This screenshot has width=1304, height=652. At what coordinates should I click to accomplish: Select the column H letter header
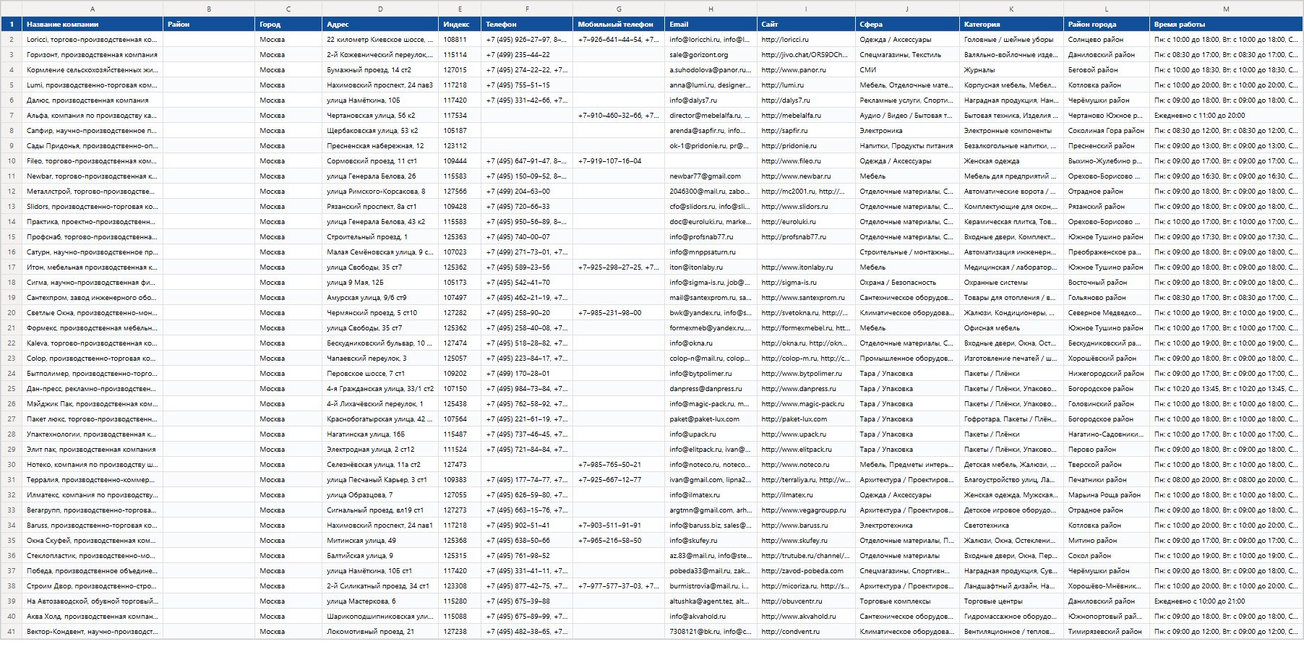point(711,9)
